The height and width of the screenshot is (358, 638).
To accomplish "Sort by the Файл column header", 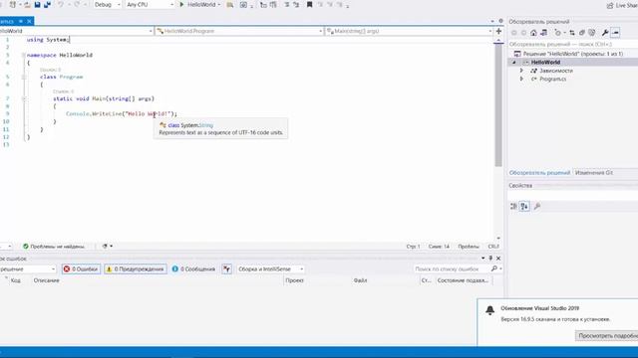I will pos(360,280).
